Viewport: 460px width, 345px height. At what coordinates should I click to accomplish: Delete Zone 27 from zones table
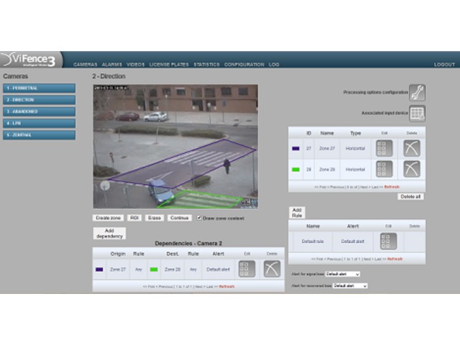click(x=411, y=148)
